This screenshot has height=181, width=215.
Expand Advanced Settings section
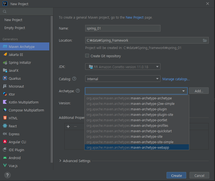[60, 161]
